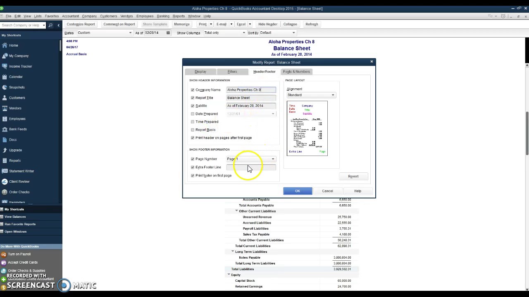529x297 pixels.
Task: Open Client Review shortcut
Action: (x=19, y=181)
